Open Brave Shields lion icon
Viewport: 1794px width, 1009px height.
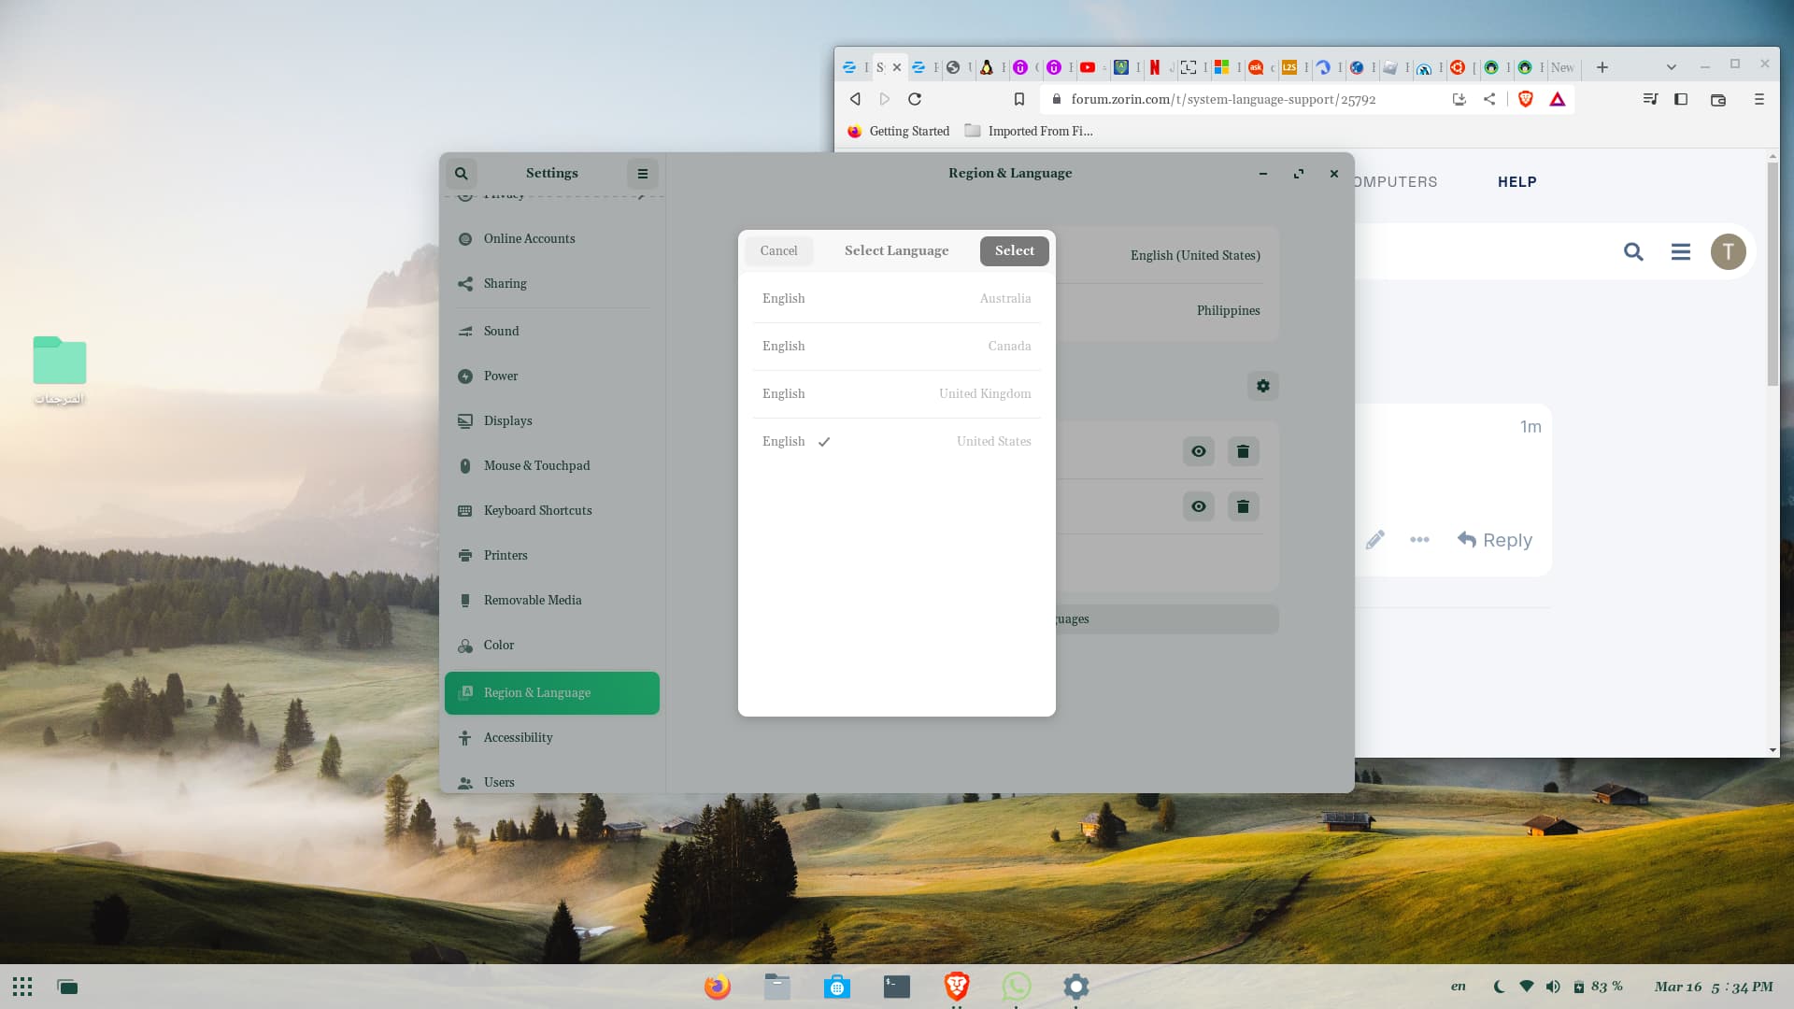(1526, 99)
